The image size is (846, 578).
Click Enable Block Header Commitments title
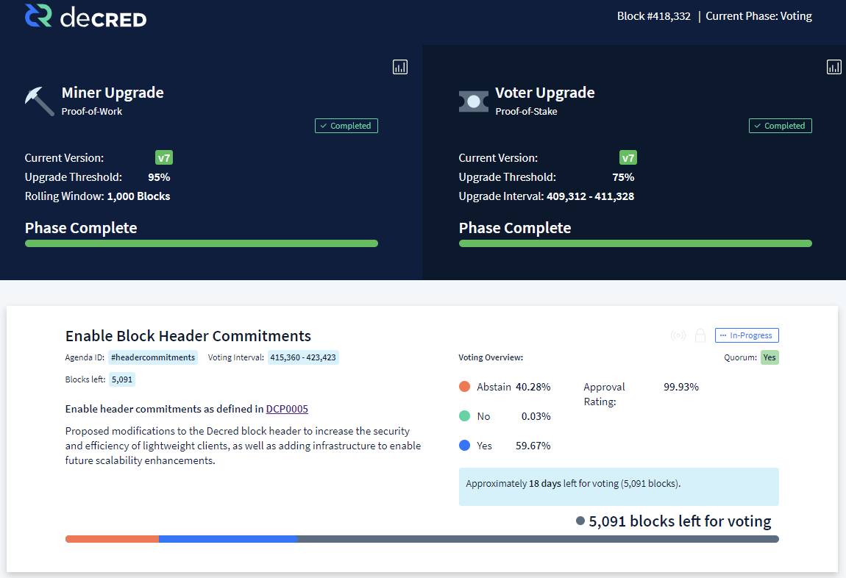coord(188,336)
